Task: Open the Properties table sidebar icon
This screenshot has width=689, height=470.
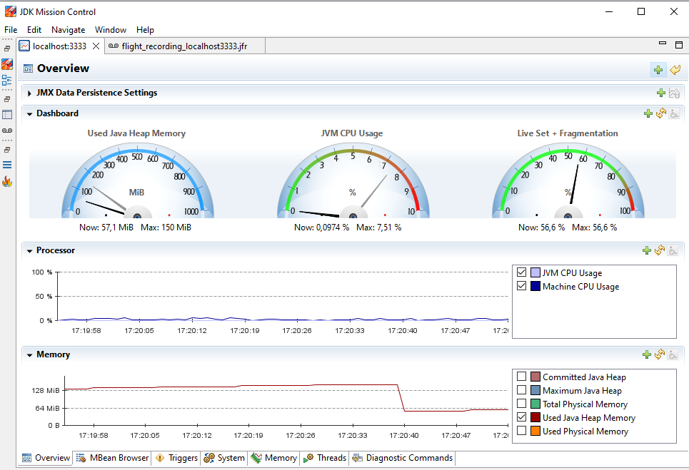Action: [7, 115]
